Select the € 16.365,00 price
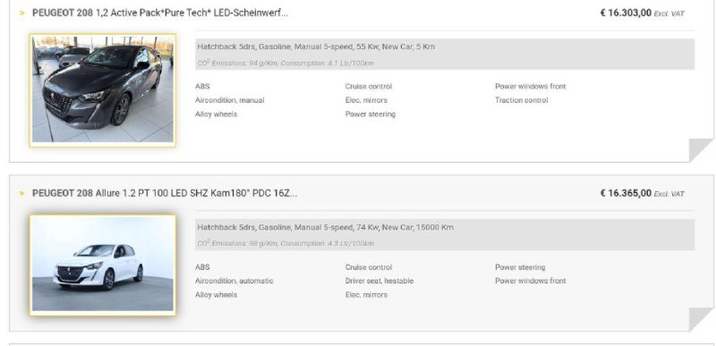Viewport: 716px width, 346px height. pos(626,193)
